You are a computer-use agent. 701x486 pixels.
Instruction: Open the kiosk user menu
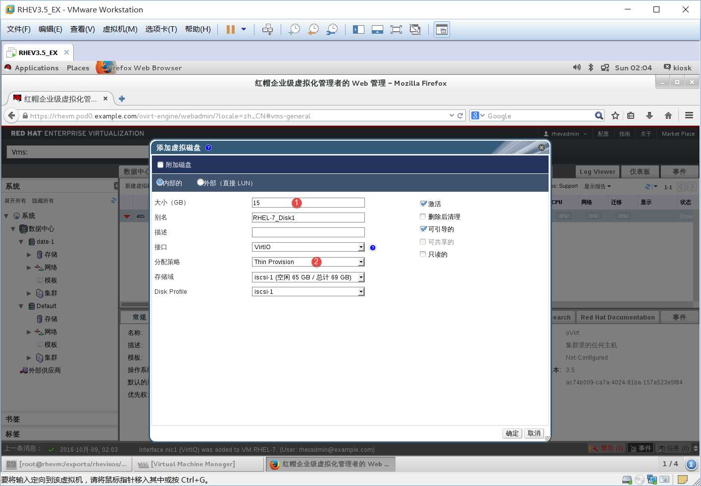click(678, 67)
